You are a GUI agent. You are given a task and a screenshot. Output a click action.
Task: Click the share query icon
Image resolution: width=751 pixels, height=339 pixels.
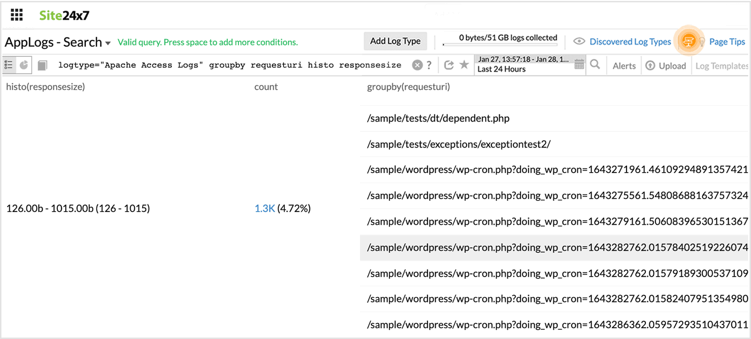coord(449,65)
